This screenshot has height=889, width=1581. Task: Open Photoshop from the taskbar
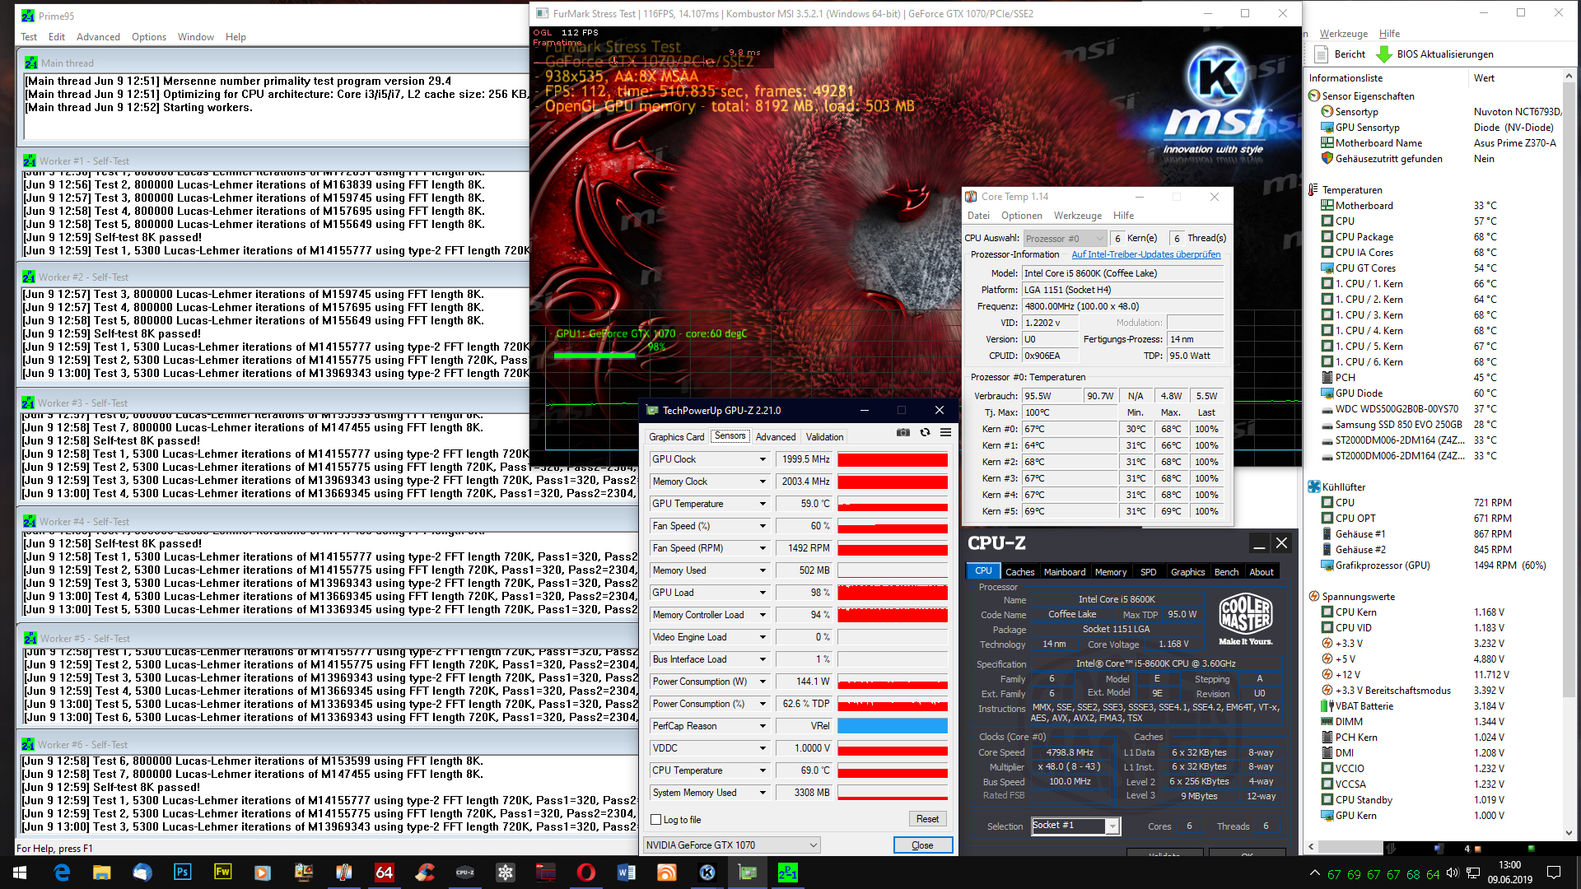pos(182,873)
